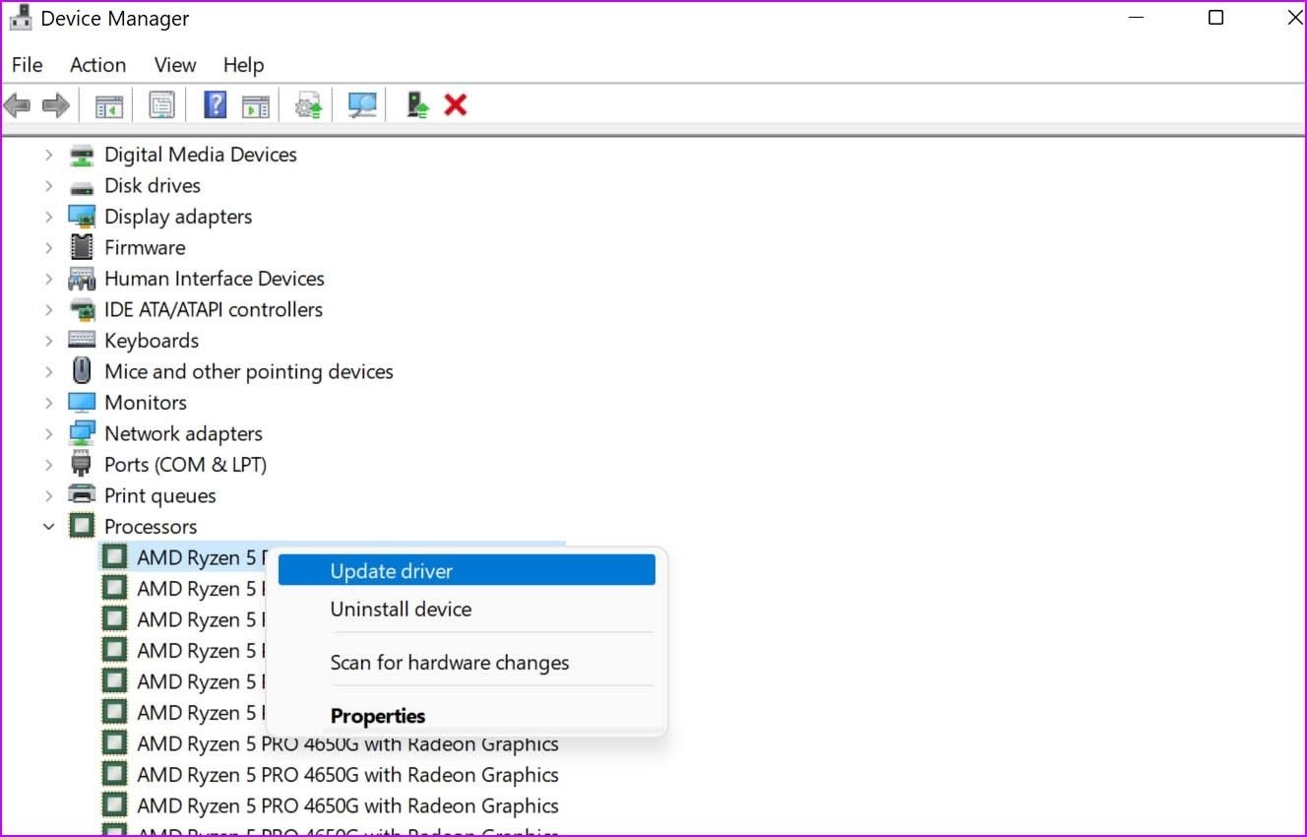Expand the Display adapters node
The width and height of the screenshot is (1307, 837).
click(x=48, y=217)
